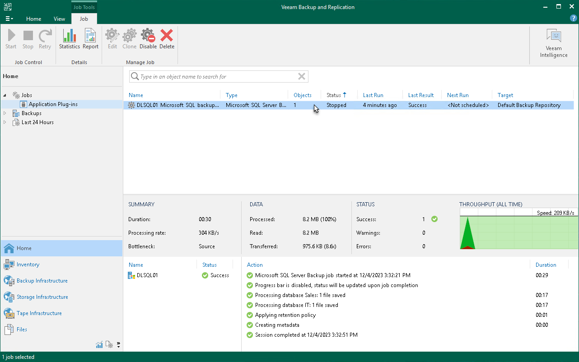This screenshot has height=362, width=579.
Task: Click 'Progress bar is disabled' log entry
Action: pos(336,285)
